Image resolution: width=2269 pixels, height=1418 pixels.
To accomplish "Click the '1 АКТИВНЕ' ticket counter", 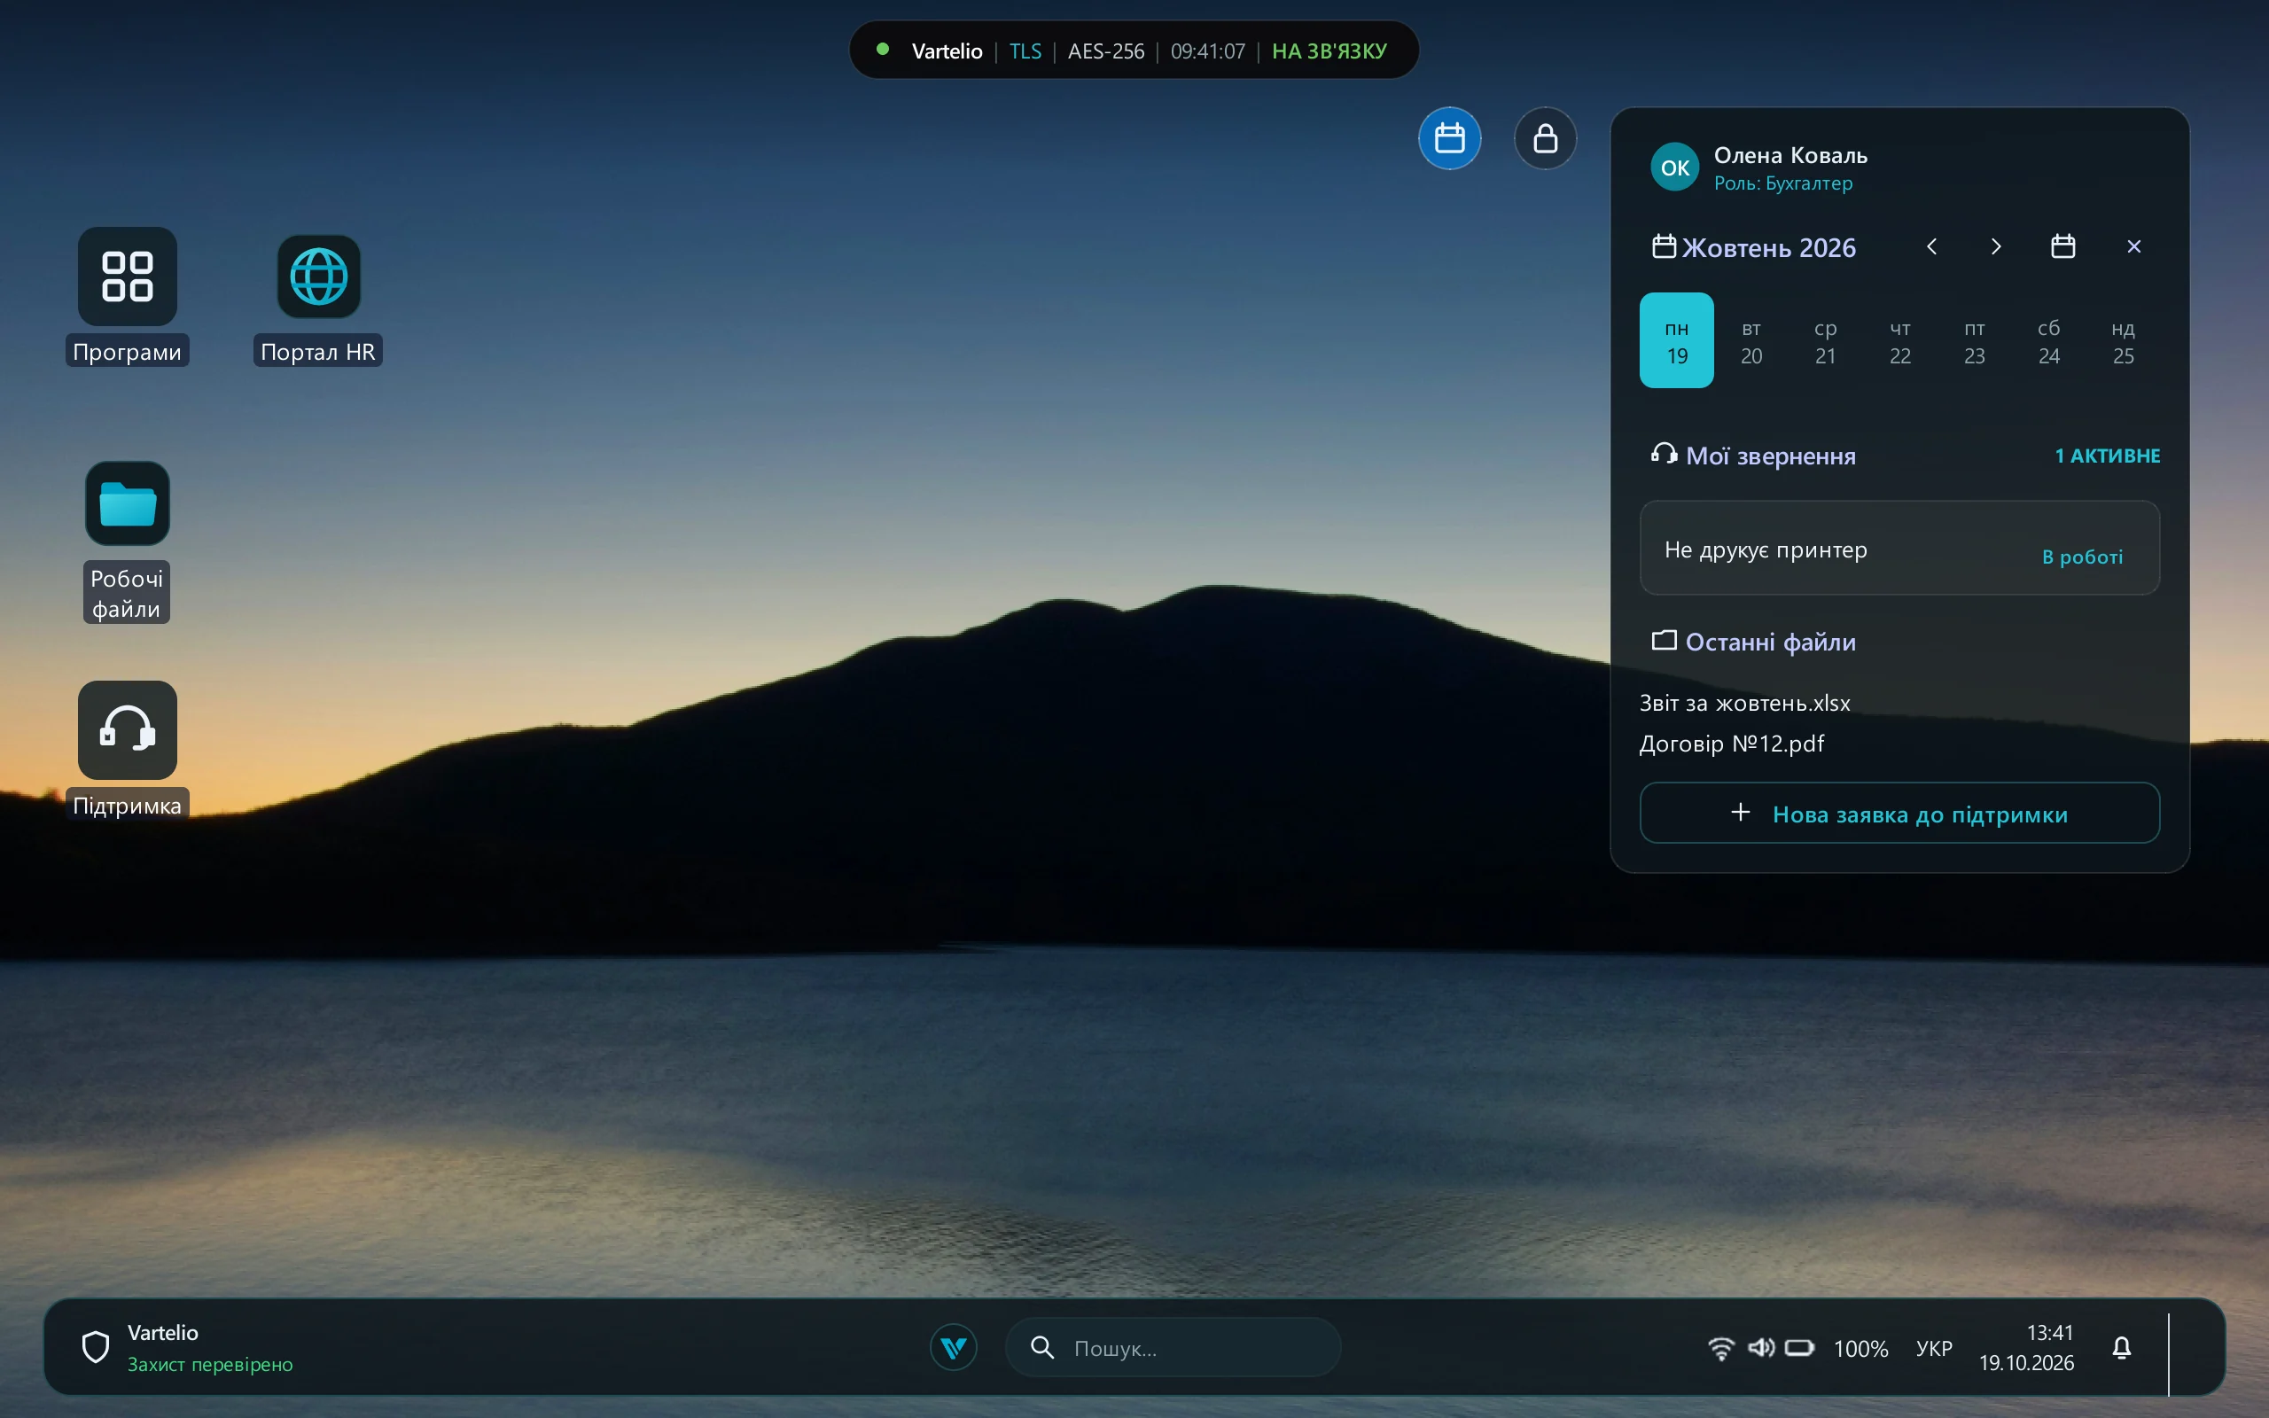I will [2107, 456].
